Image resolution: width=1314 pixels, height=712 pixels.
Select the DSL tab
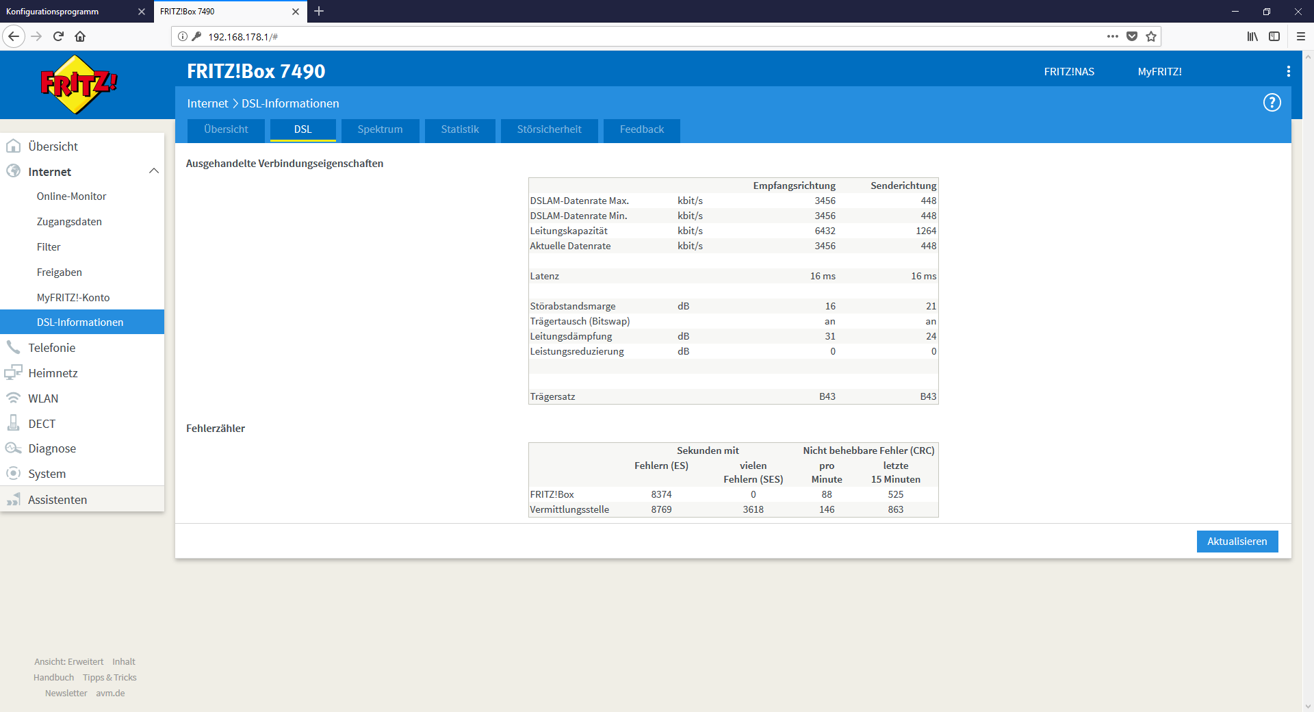303,129
